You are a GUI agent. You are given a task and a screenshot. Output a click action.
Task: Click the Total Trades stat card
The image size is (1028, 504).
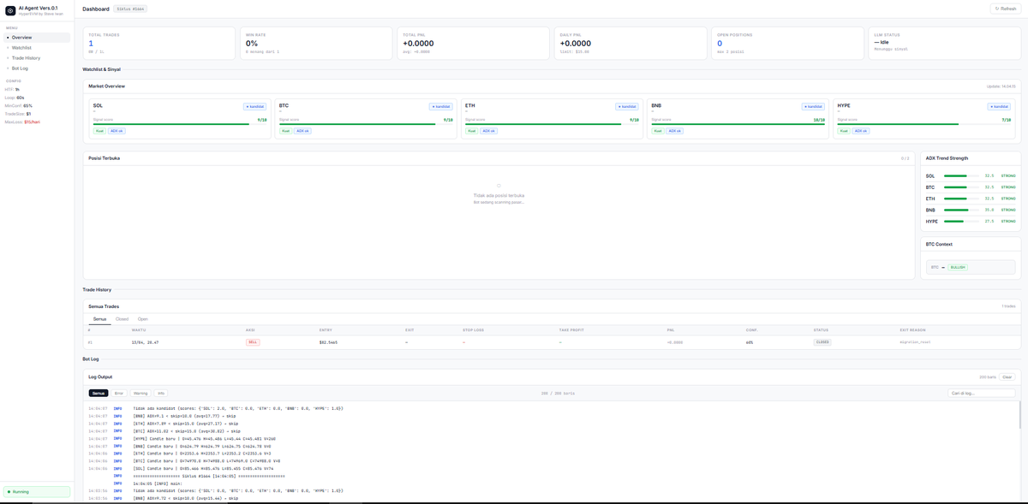click(158, 43)
